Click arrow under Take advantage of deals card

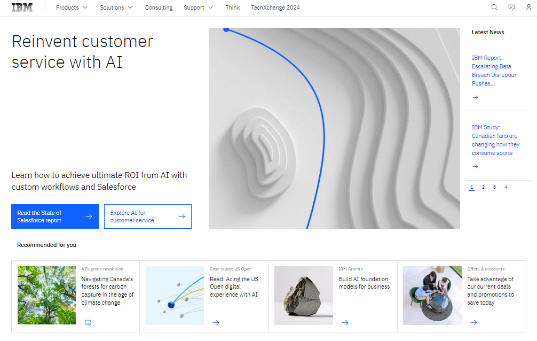tap(473, 322)
